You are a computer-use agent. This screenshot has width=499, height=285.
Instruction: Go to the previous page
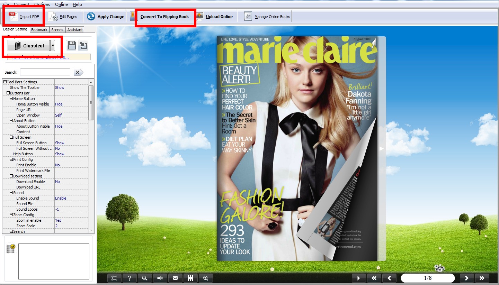[389, 278]
